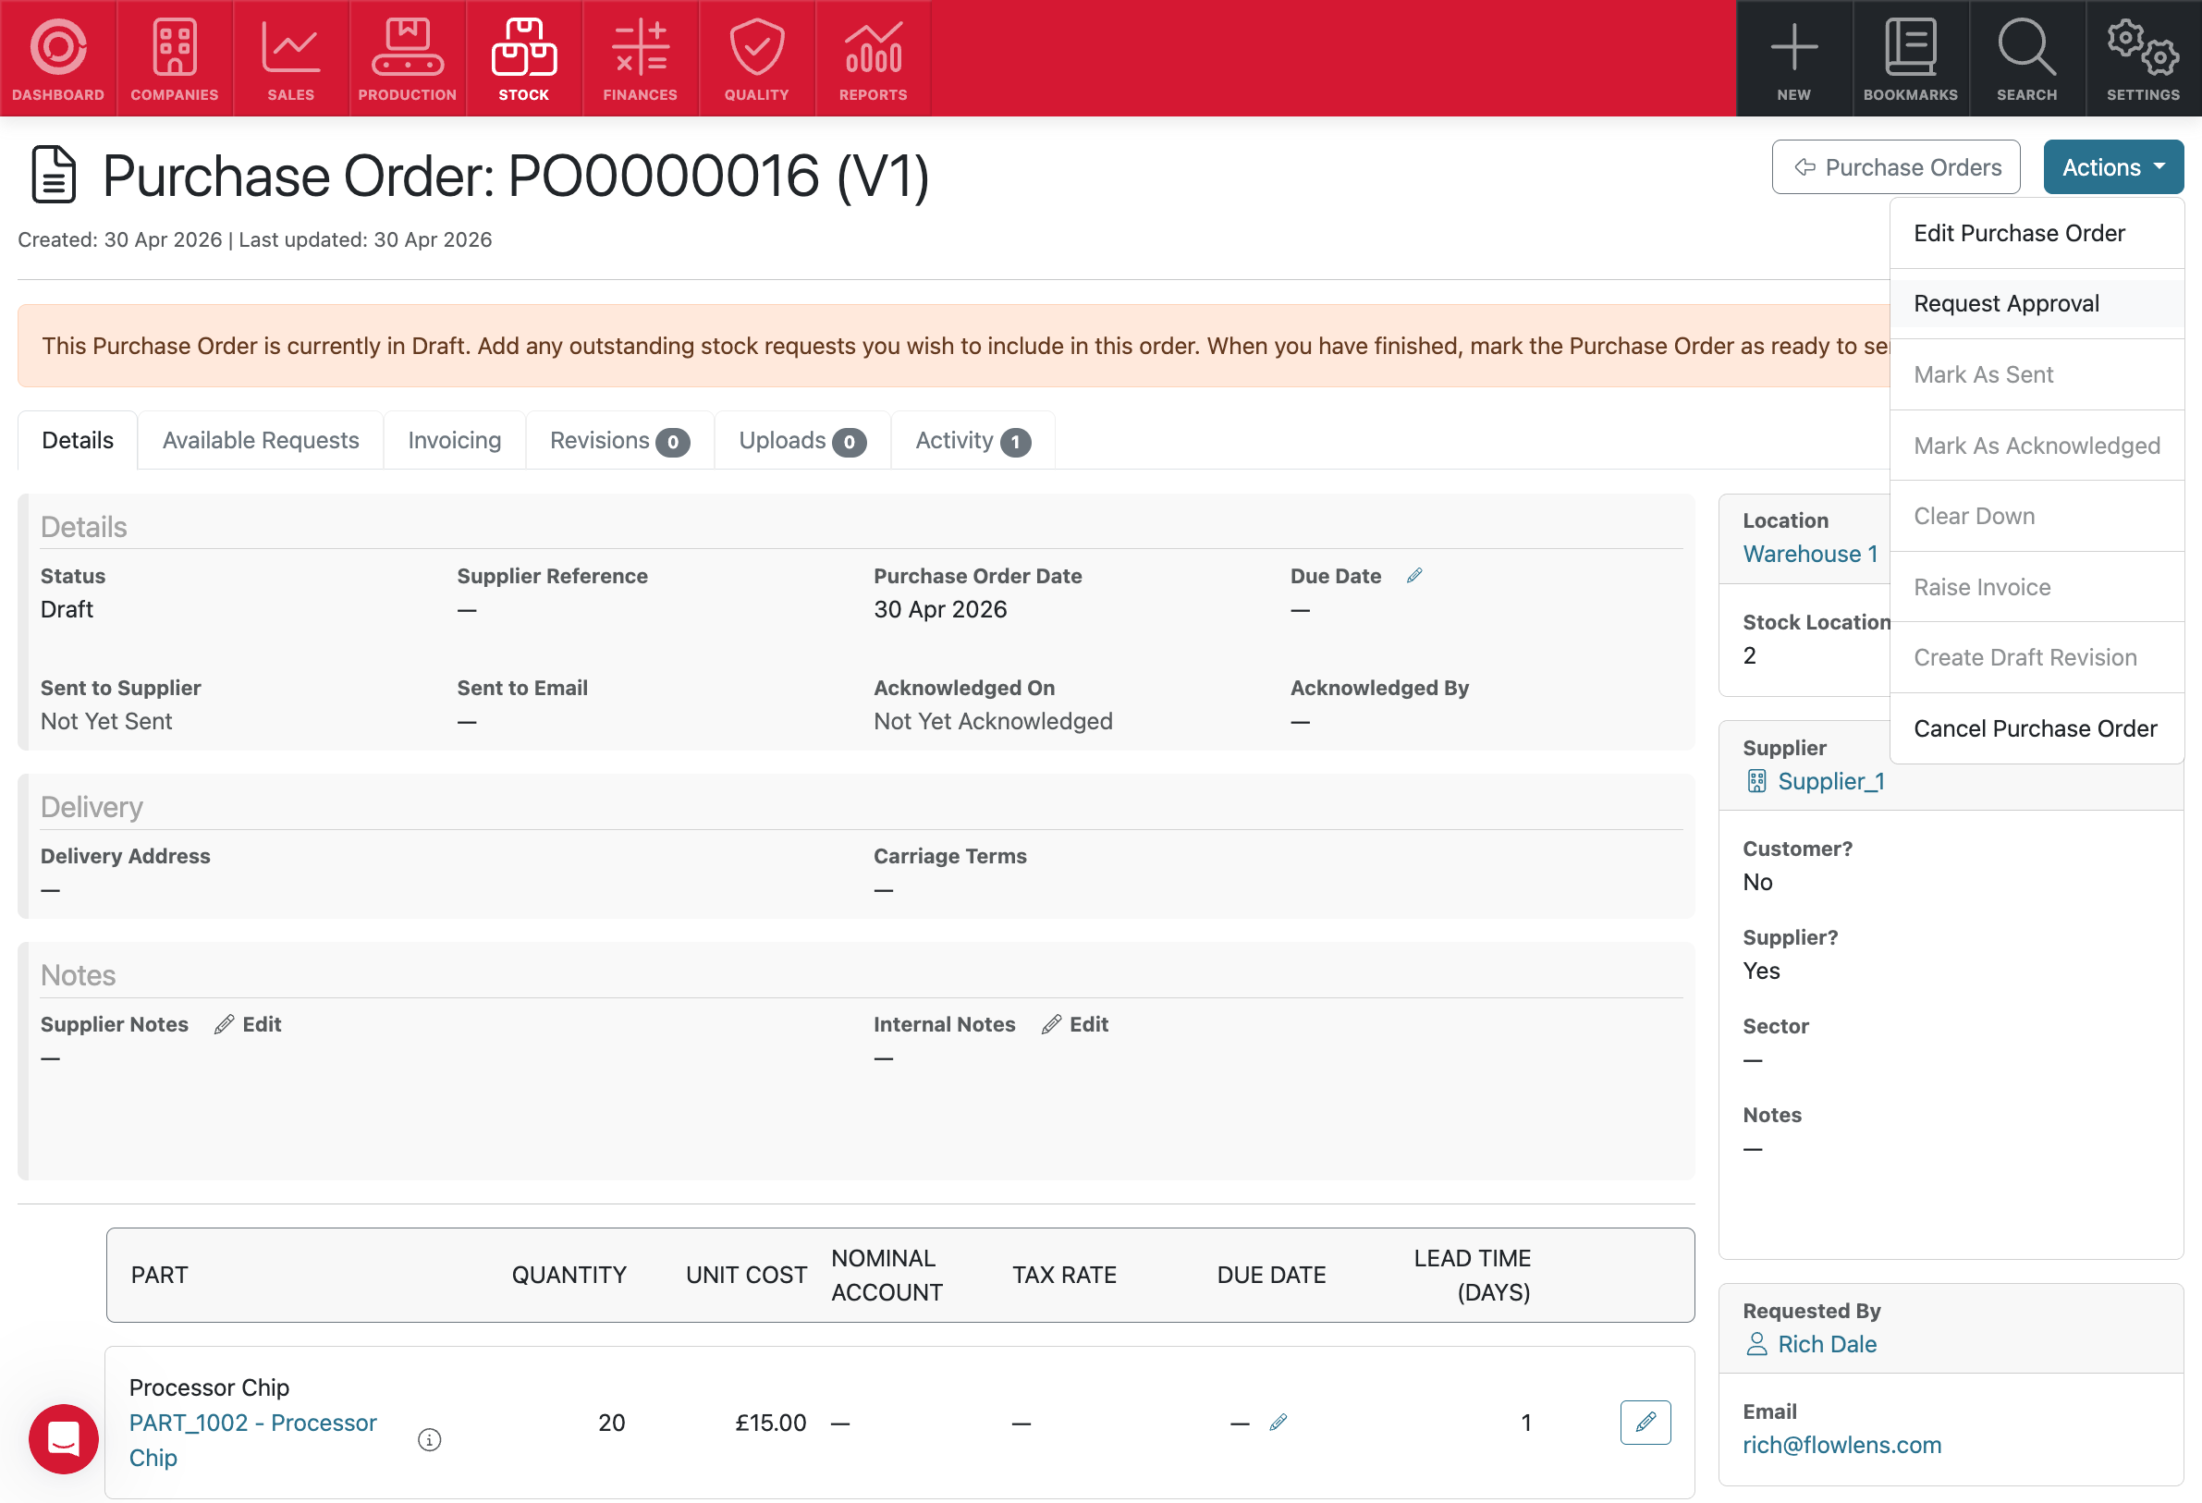Screen dimensions: 2202x1503
Task: Open the Warehouse 1 location link
Action: tap(1810, 554)
